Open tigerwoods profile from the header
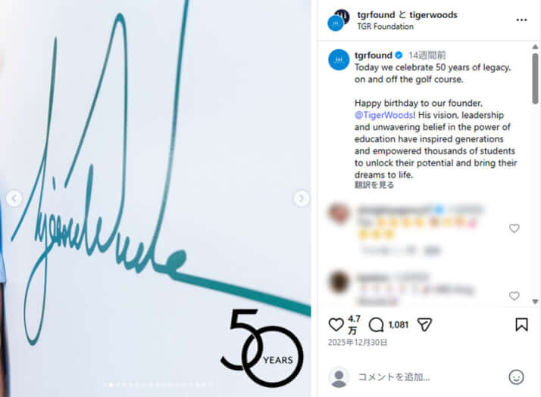This screenshot has height=397, width=541. [433, 15]
